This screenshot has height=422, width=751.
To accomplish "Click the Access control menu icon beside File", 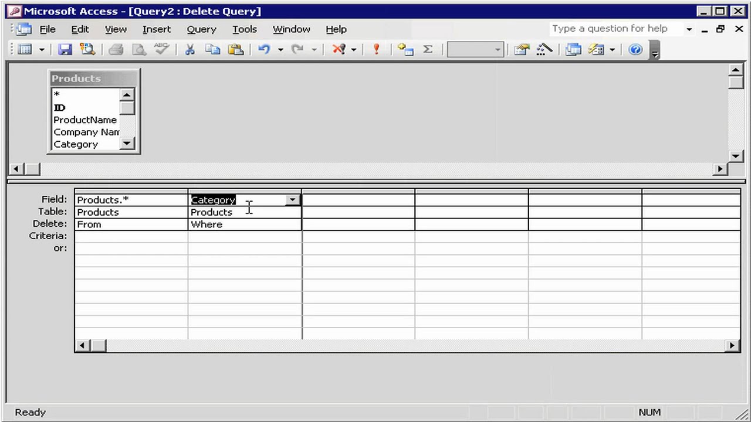I will coord(23,29).
